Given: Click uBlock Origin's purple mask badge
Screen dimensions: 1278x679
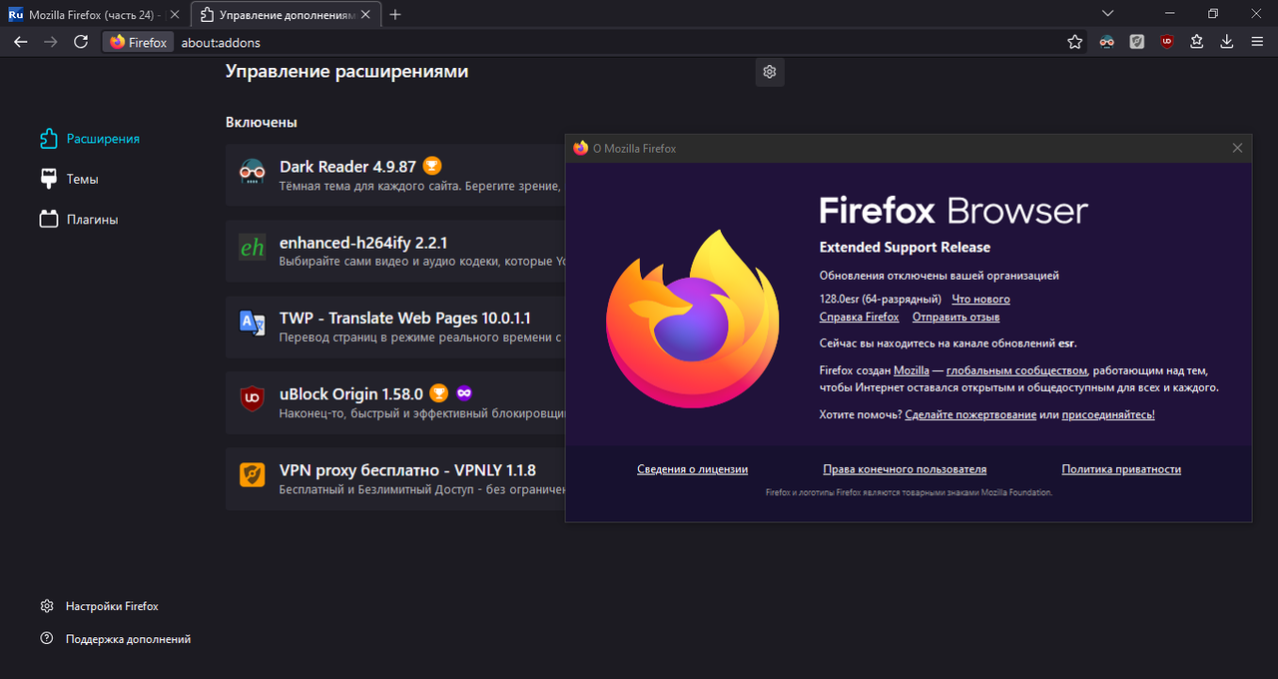Looking at the screenshot, I should [x=464, y=393].
